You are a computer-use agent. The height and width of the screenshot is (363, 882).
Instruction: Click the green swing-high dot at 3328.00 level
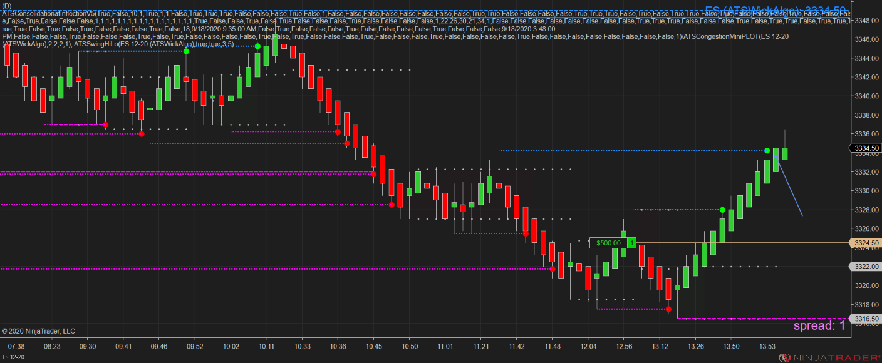(x=722, y=209)
